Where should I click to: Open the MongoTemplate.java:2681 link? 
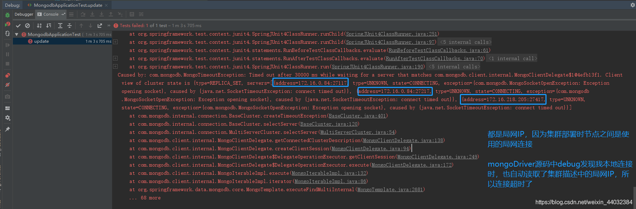click(x=390, y=190)
